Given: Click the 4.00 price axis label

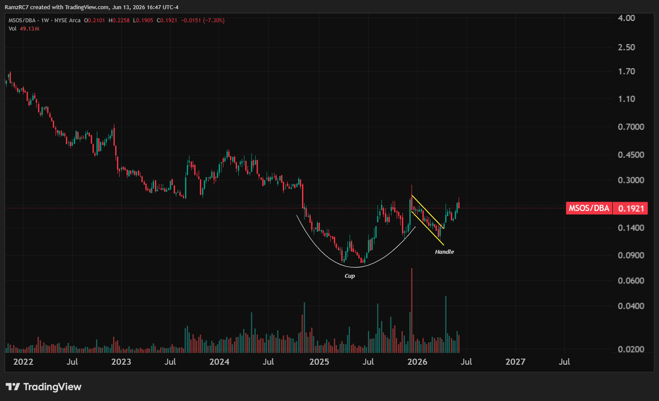Looking at the screenshot, I should point(627,18).
